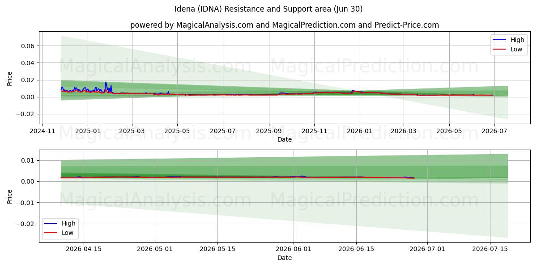Screen dimensions: 537x268
Task: Click the '2026-05-01' tick label
Action: point(155,249)
